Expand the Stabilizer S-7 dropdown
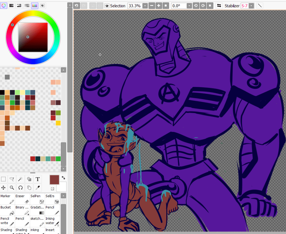 [251, 6]
